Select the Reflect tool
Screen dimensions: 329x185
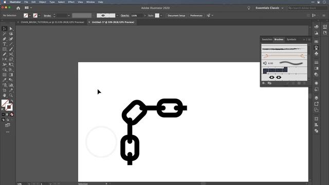pos(5,60)
